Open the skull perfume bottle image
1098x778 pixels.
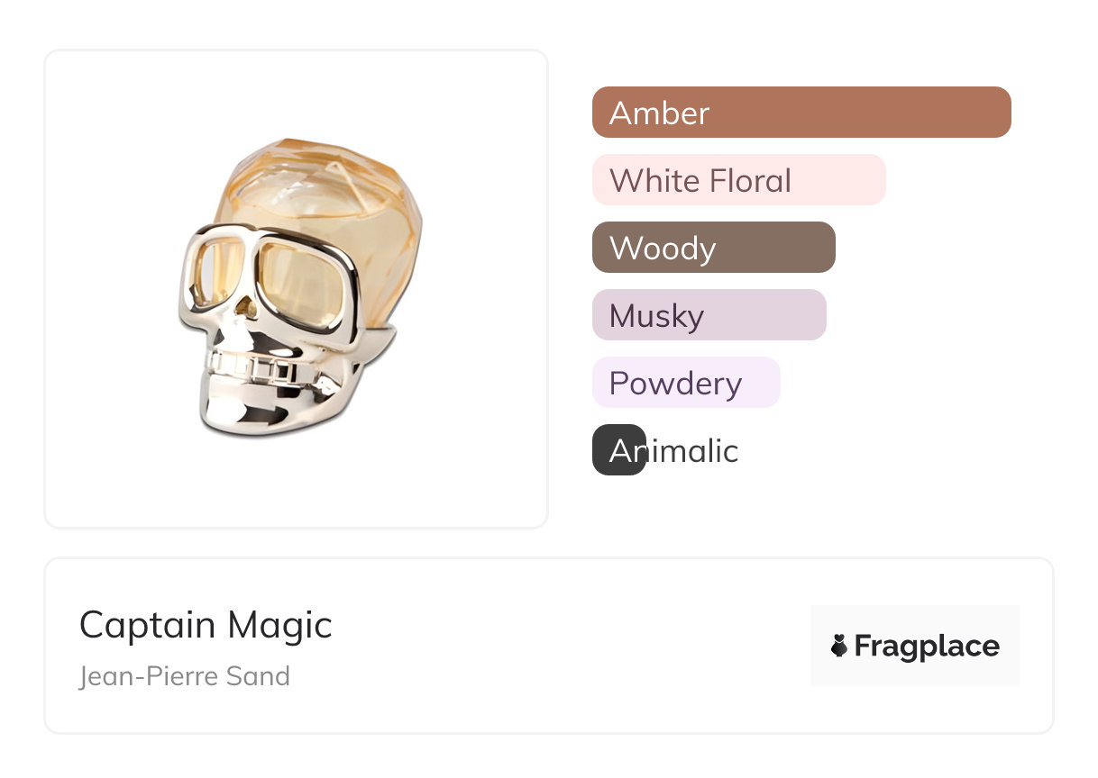297,288
